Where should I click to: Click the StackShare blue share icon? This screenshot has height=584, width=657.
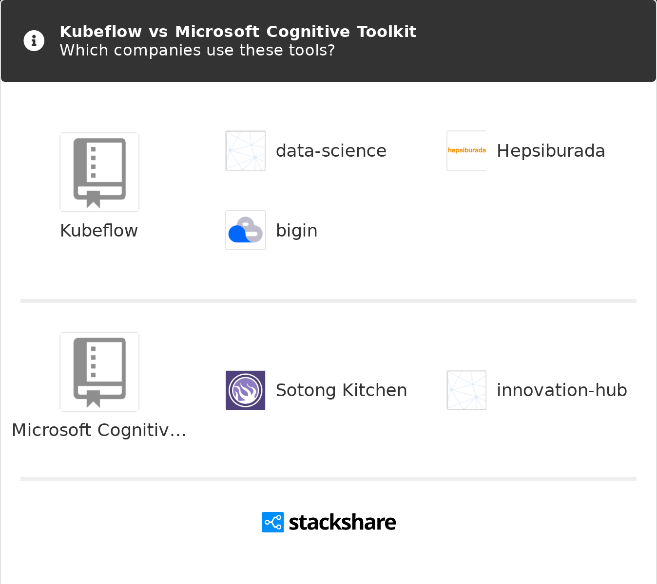pyautogui.click(x=273, y=522)
